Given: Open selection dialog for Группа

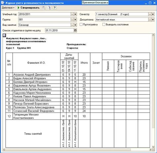Looking at the screenshot, I should tap(72, 20).
